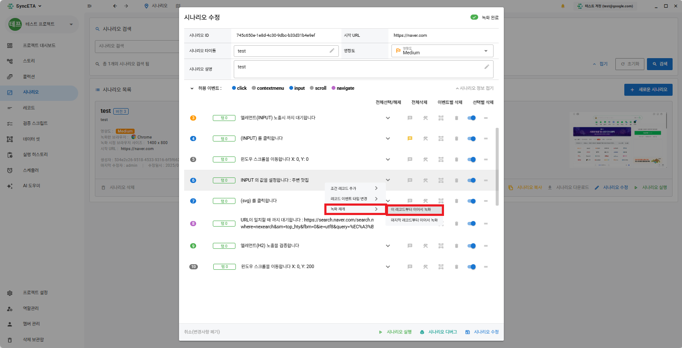Image resolution: width=682 pixels, height=348 pixels.
Task: Click the tools icon on step 3 row
Action: point(426,118)
